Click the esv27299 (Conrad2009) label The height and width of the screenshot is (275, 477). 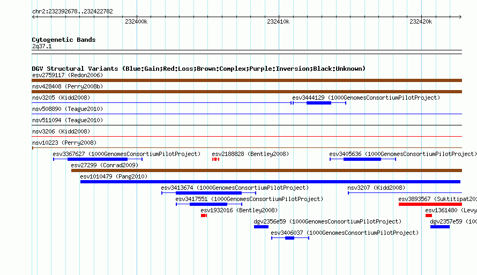coord(105,165)
